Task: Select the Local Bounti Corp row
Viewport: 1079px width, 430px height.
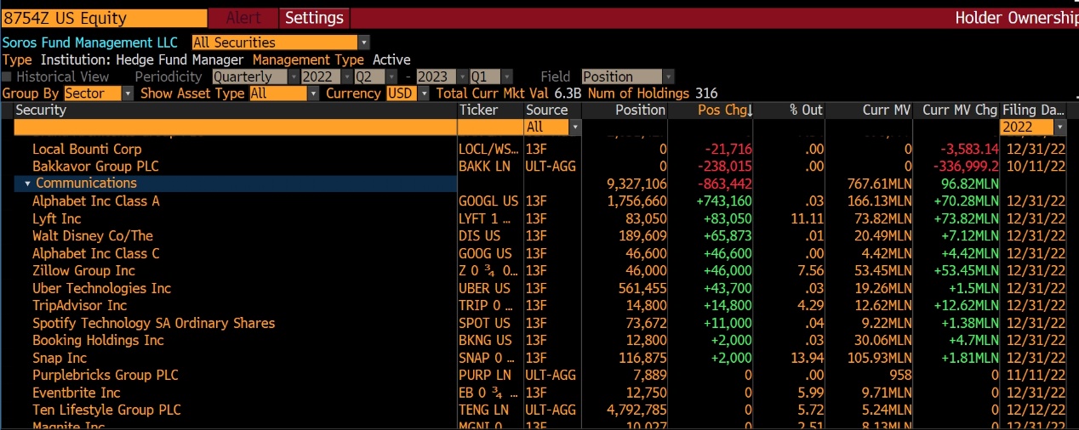Action: pos(539,149)
